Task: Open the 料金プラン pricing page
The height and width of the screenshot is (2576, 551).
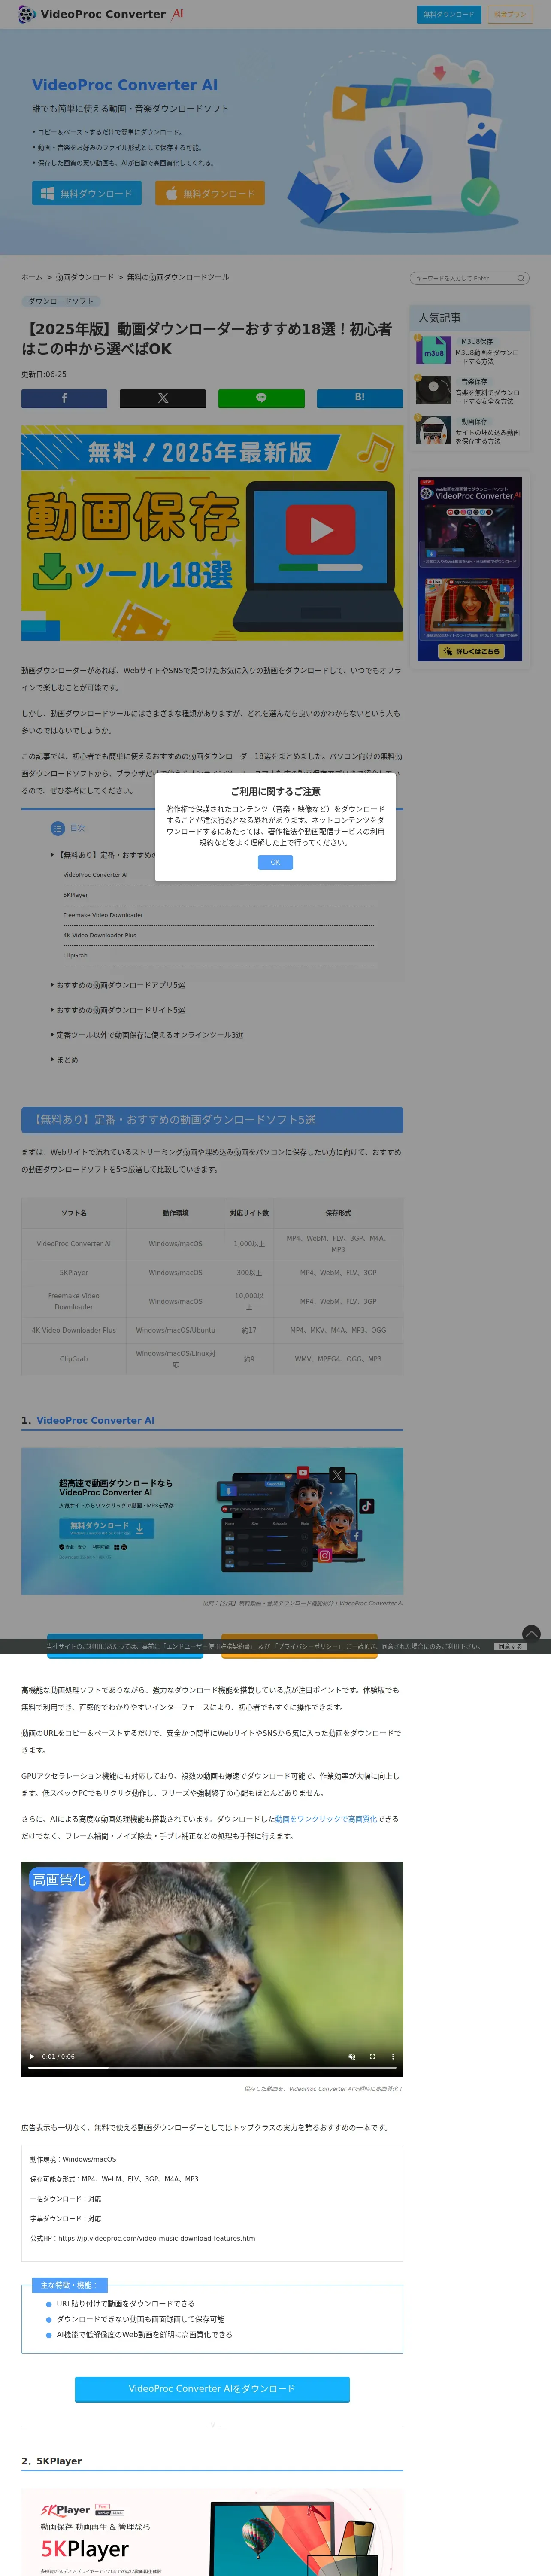Action: tap(510, 14)
